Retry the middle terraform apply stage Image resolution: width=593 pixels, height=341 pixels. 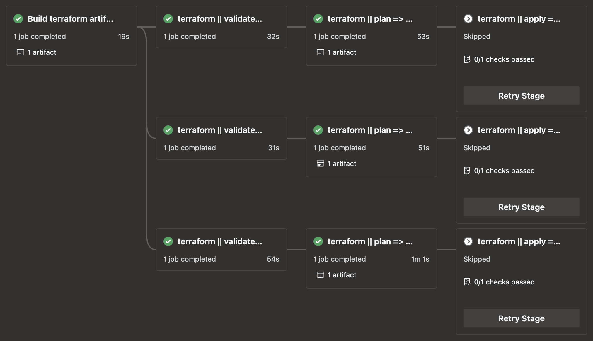(x=521, y=207)
